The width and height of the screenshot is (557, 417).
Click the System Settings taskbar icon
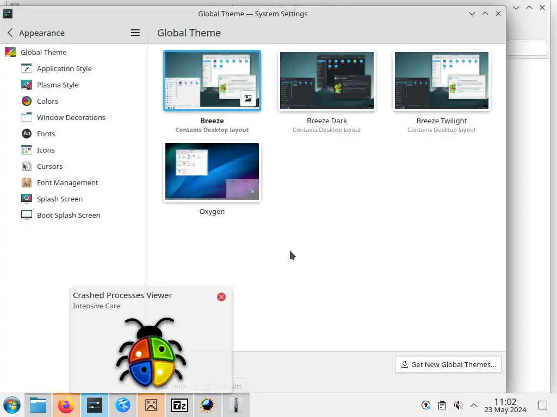click(95, 405)
